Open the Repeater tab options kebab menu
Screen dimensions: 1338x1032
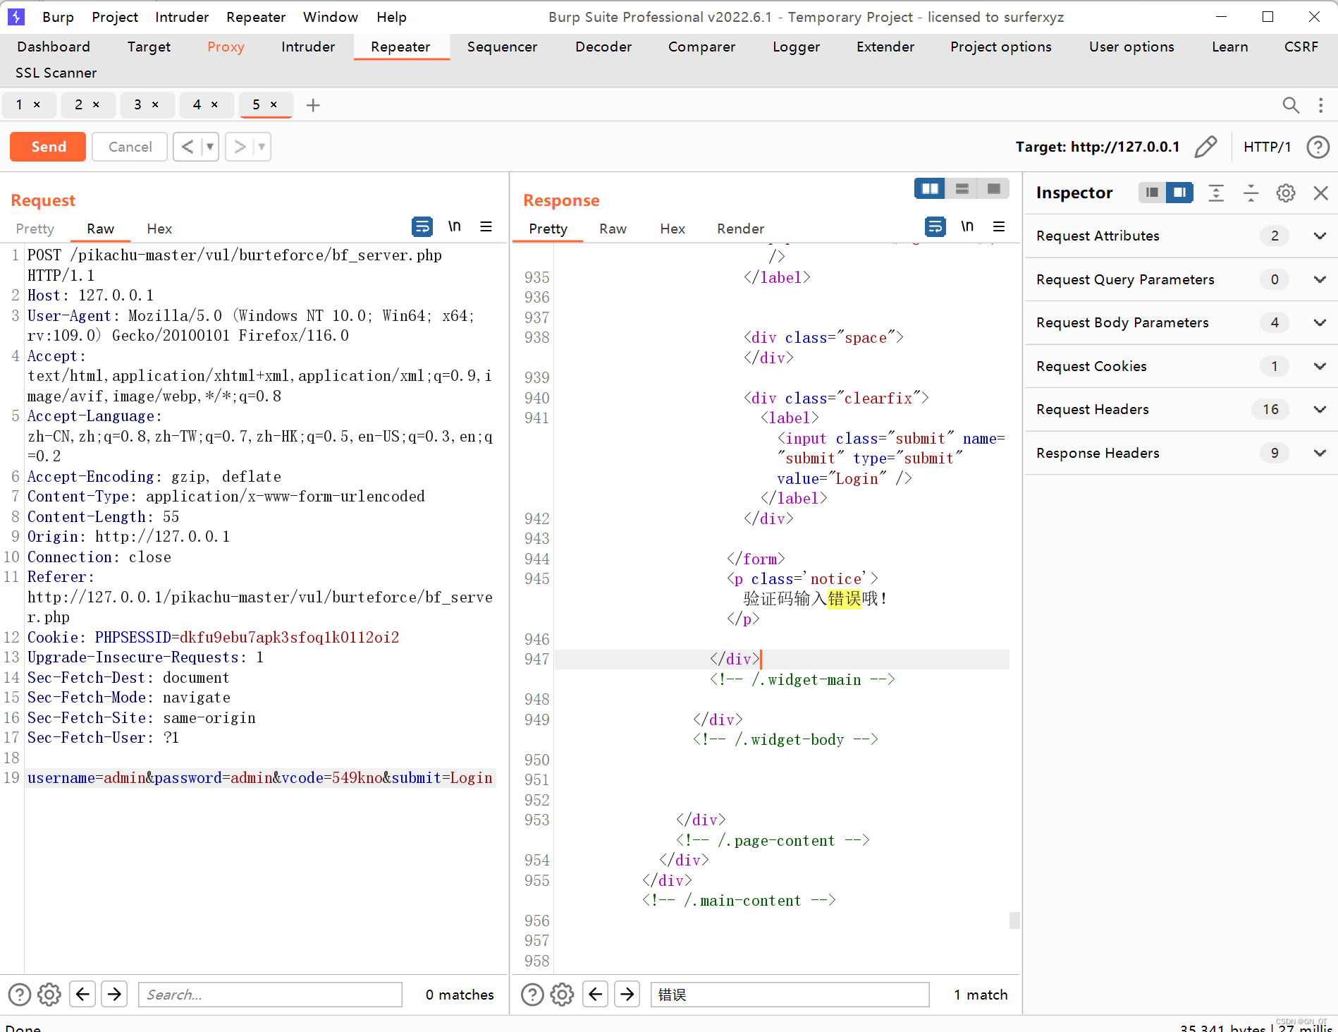click(x=1320, y=105)
